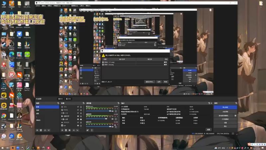The image size is (266, 150).
Task: Open the 停靠窗口 Docks menu
Action: pyautogui.click(x=57, y=6)
